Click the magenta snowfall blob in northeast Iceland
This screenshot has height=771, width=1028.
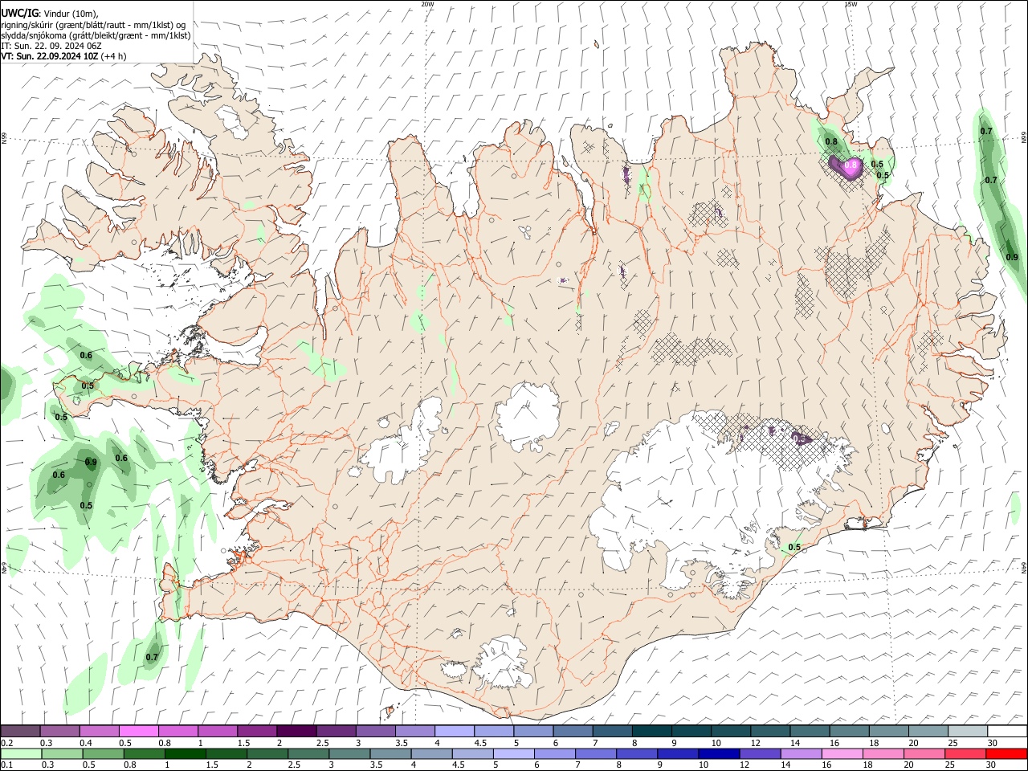846,166
